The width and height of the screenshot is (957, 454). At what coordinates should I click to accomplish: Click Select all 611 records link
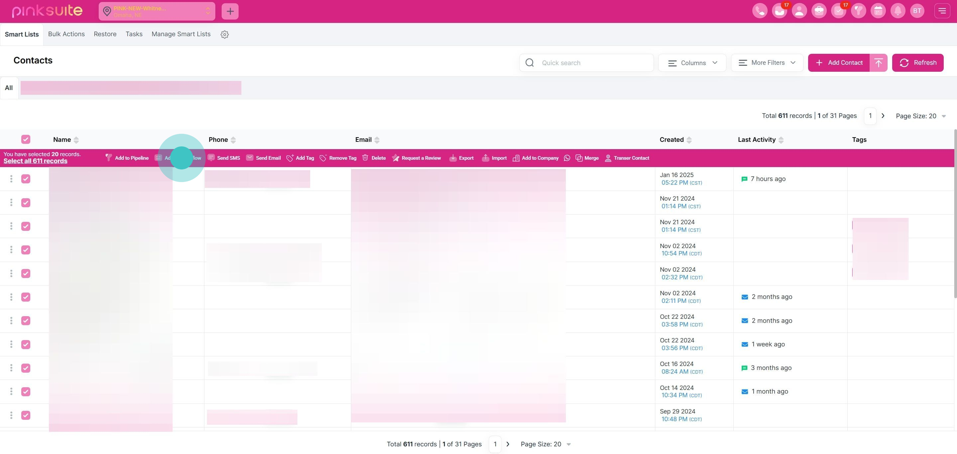pyautogui.click(x=35, y=161)
